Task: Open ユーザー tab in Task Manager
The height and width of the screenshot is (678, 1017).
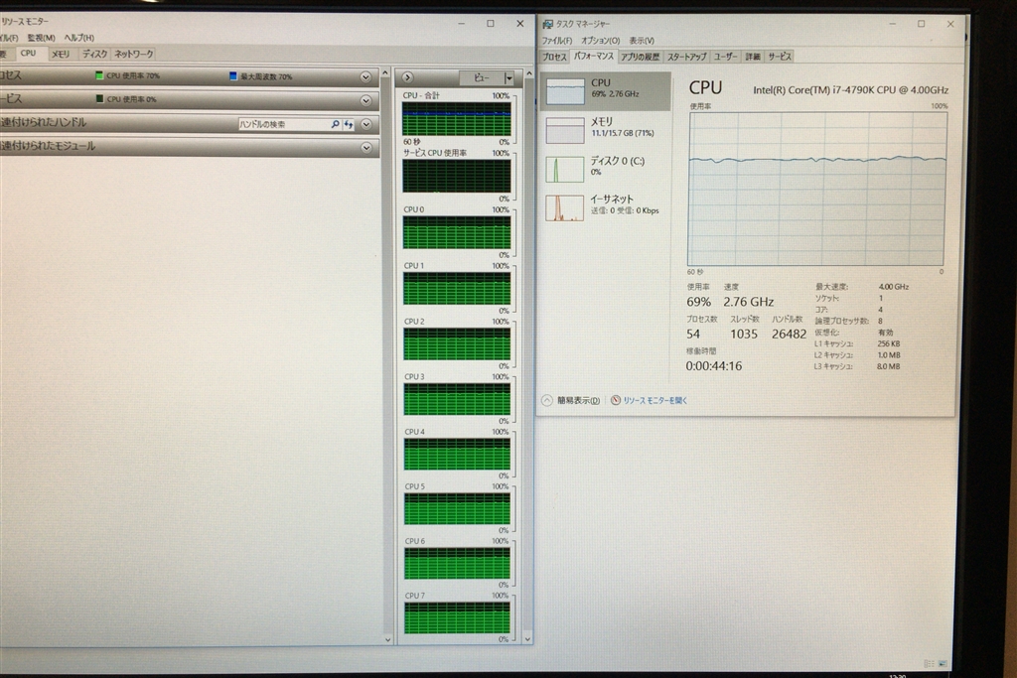Action: [x=726, y=57]
